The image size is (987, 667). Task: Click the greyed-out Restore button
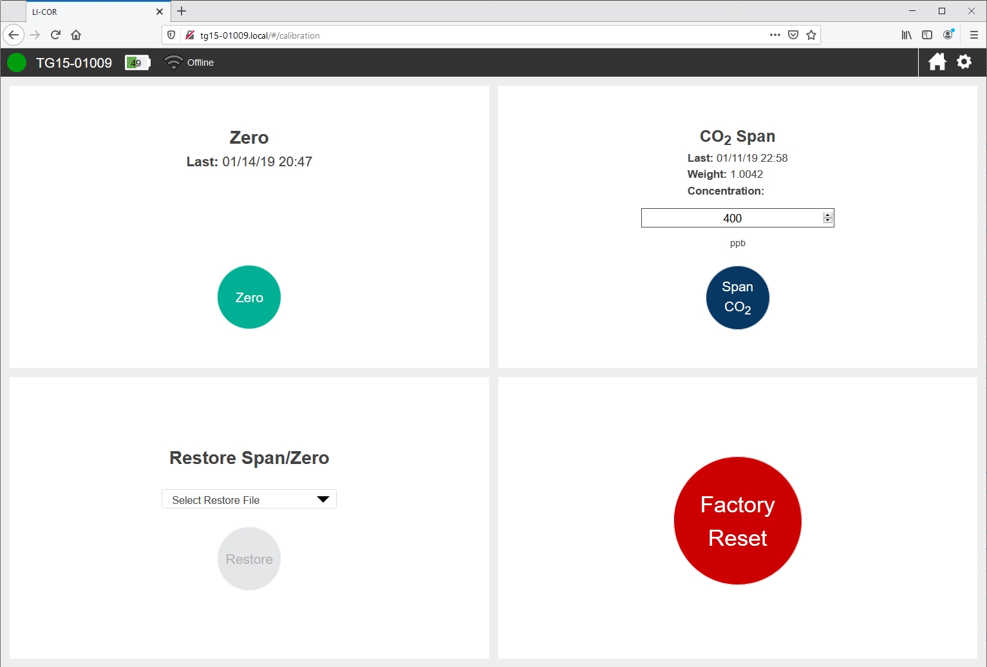[x=249, y=559]
